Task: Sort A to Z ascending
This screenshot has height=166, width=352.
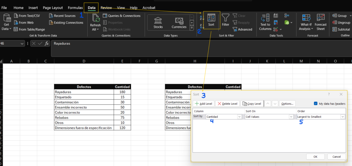Action: (202, 18)
